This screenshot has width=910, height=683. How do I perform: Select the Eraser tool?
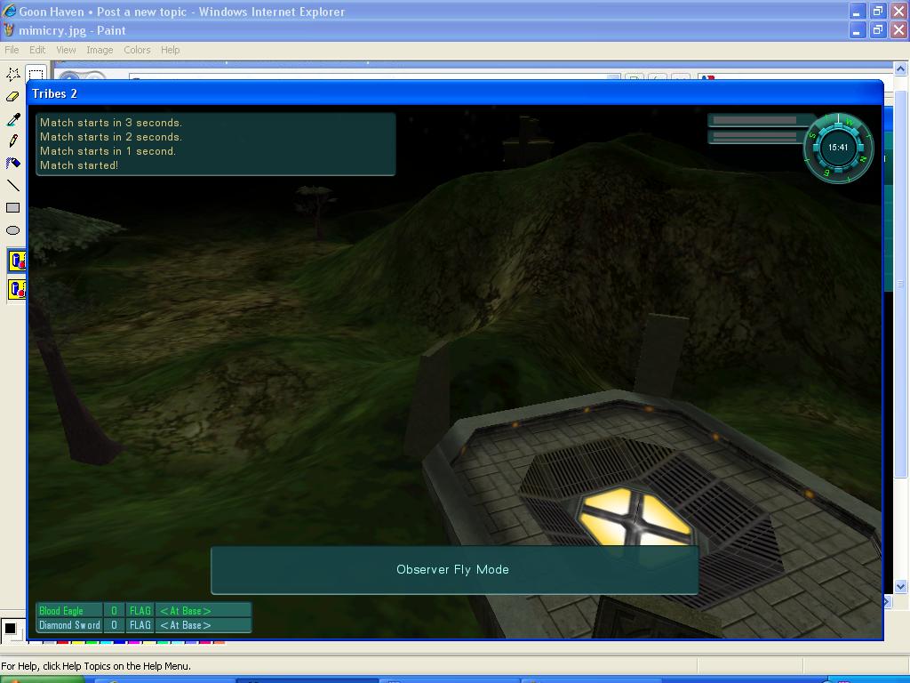12,96
